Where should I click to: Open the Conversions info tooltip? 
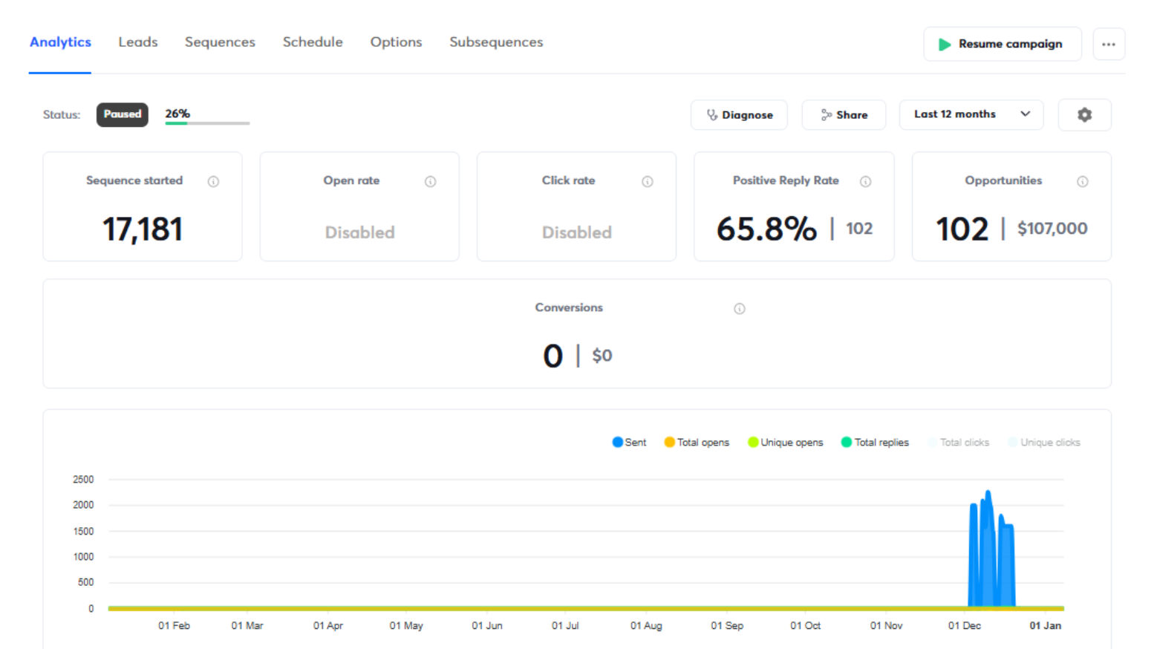point(739,308)
